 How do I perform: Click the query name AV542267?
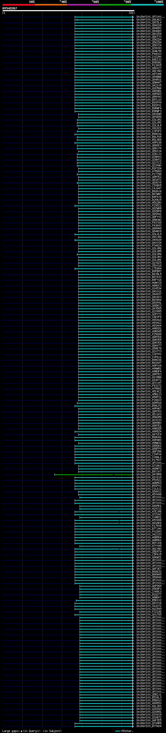tap(10, 8)
